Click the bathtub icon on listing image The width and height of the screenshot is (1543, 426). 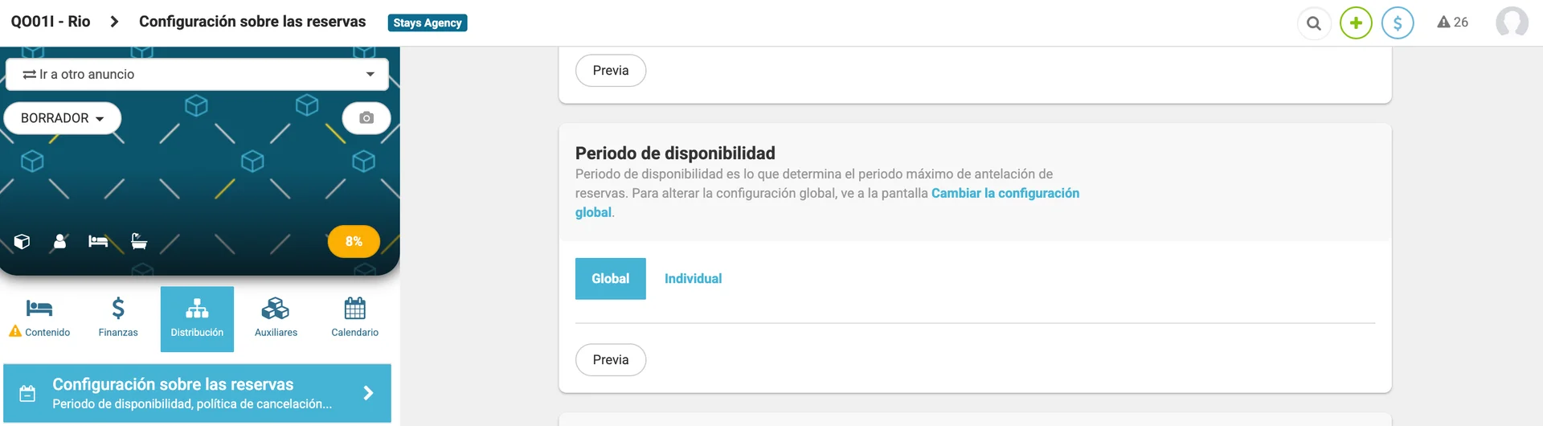139,241
